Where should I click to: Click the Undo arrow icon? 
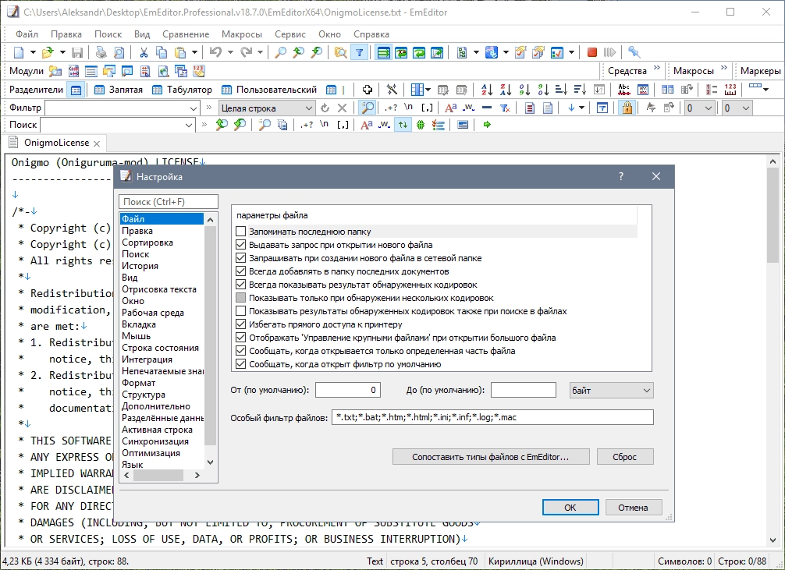coord(215,52)
